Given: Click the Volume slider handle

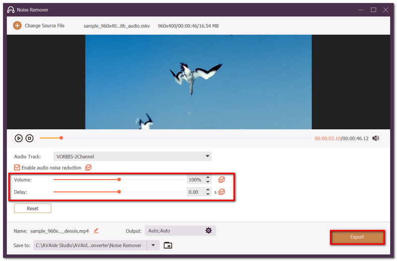Looking at the screenshot, I should (119, 179).
